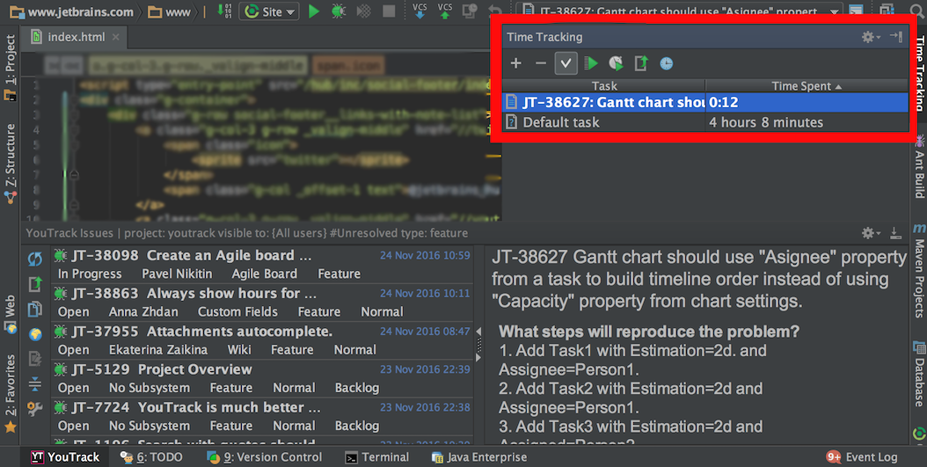Click the grayed-out edit page icon in YouTrack sidebar

click(35, 359)
